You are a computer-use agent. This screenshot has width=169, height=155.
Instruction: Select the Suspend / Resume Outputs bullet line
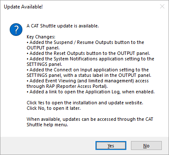(85, 42)
